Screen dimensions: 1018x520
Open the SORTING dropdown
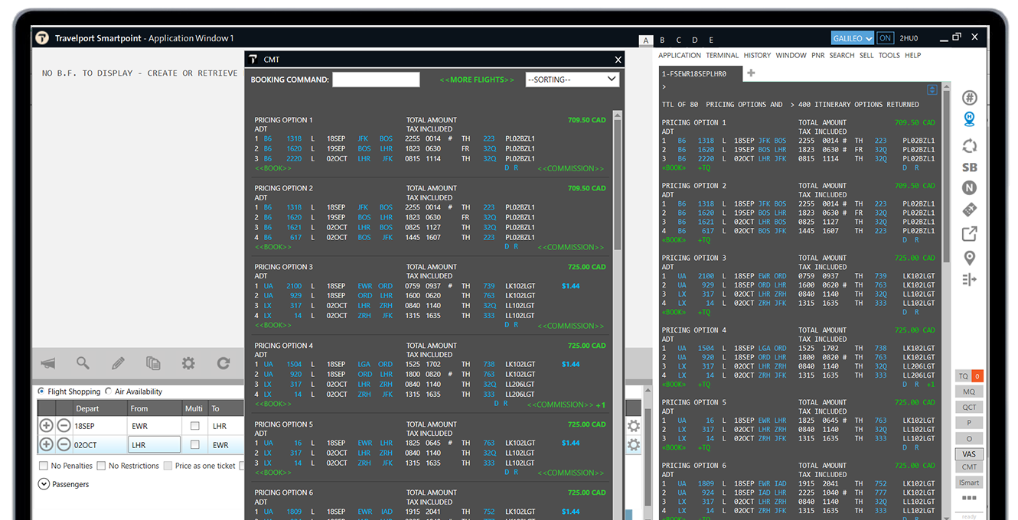tap(572, 80)
